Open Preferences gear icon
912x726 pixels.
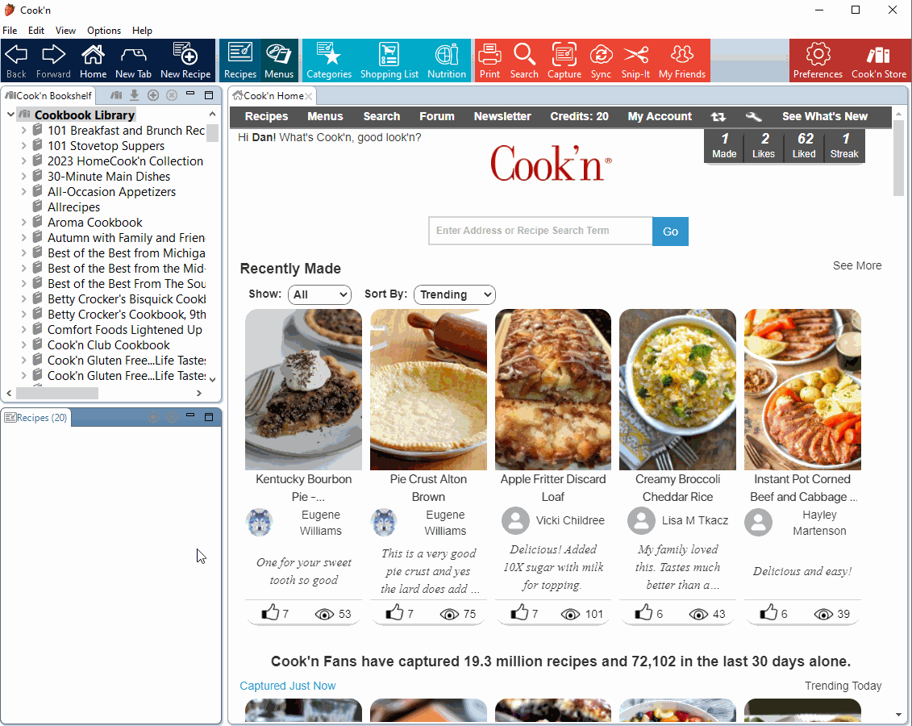(818, 60)
